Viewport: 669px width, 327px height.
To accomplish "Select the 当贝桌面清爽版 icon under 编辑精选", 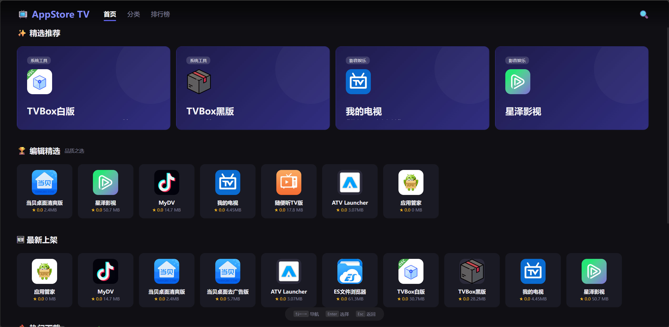I will point(44,182).
